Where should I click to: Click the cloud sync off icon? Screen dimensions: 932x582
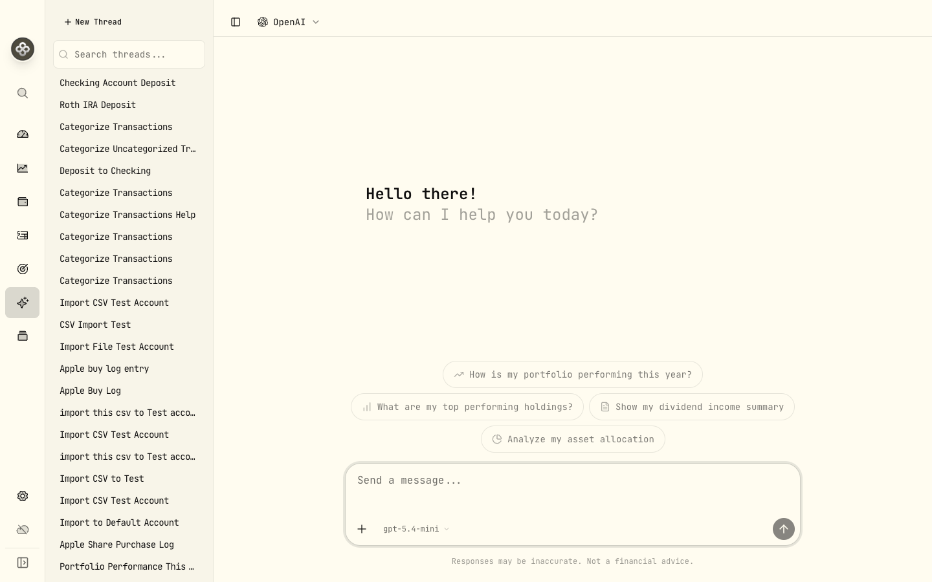[x=23, y=530]
